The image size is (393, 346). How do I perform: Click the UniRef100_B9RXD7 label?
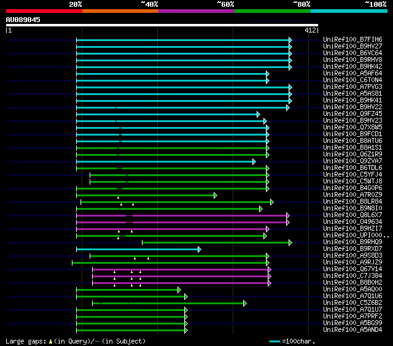(352, 249)
